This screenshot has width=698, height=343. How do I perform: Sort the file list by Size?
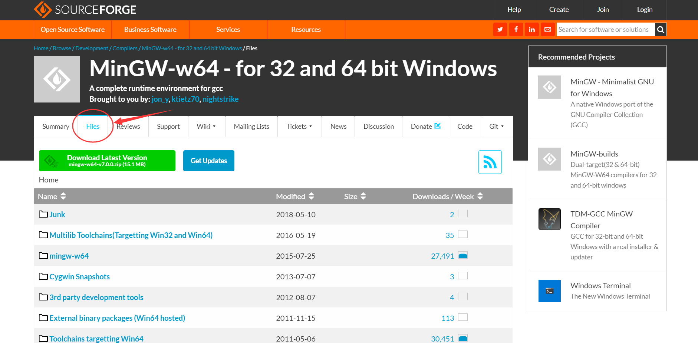[355, 196]
